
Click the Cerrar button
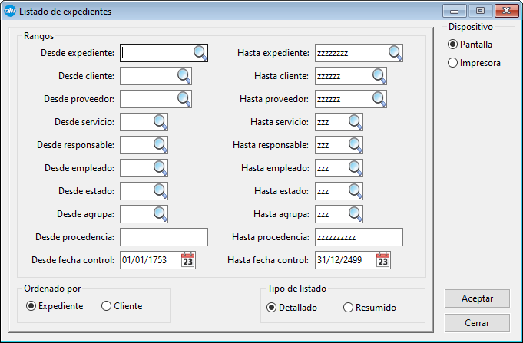477,322
